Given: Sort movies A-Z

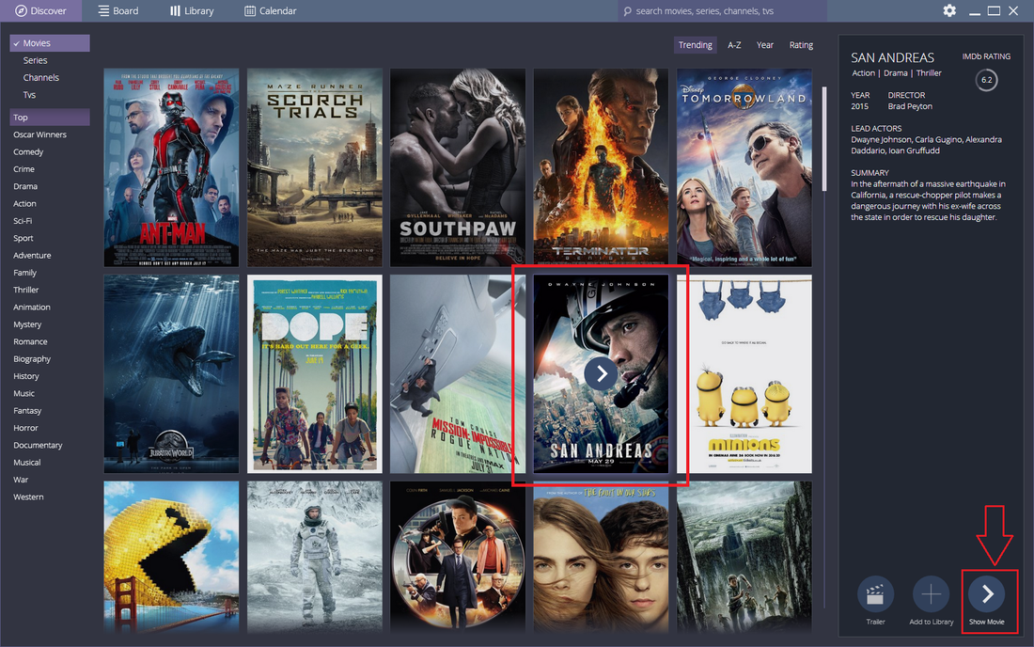Looking at the screenshot, I should [x=734, y=45].
